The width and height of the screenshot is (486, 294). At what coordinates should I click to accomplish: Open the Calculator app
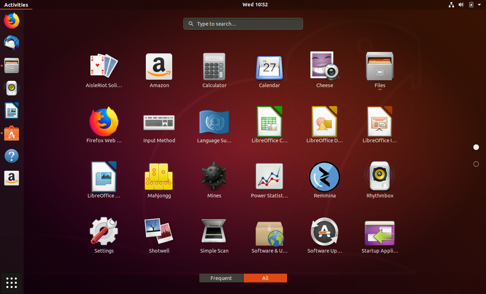click(214, 67)
